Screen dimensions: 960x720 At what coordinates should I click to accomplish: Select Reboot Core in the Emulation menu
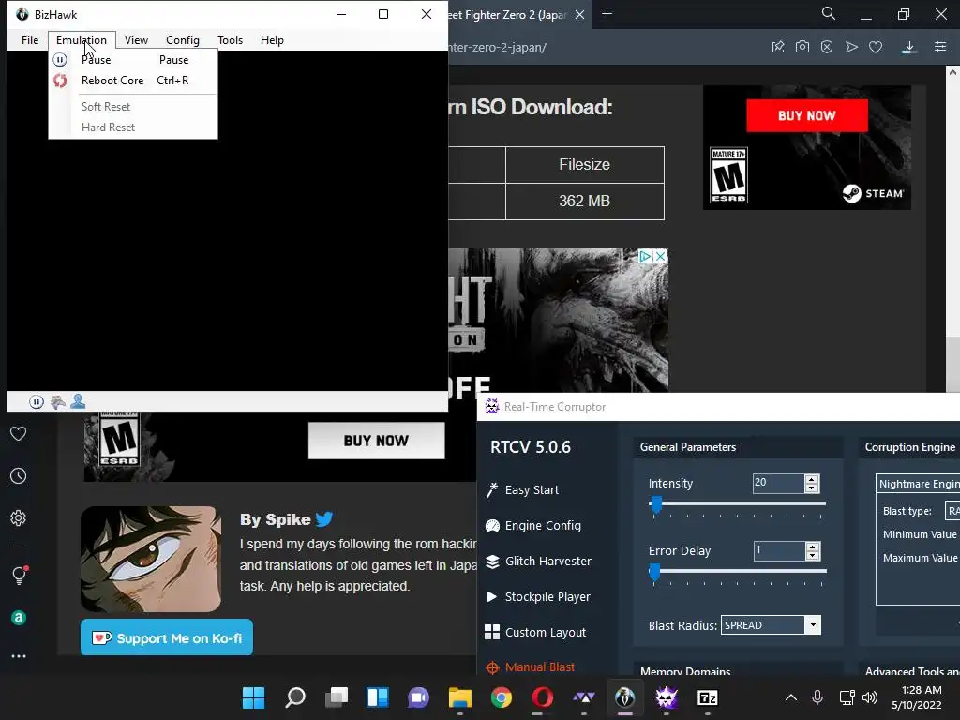pos(133,81)
